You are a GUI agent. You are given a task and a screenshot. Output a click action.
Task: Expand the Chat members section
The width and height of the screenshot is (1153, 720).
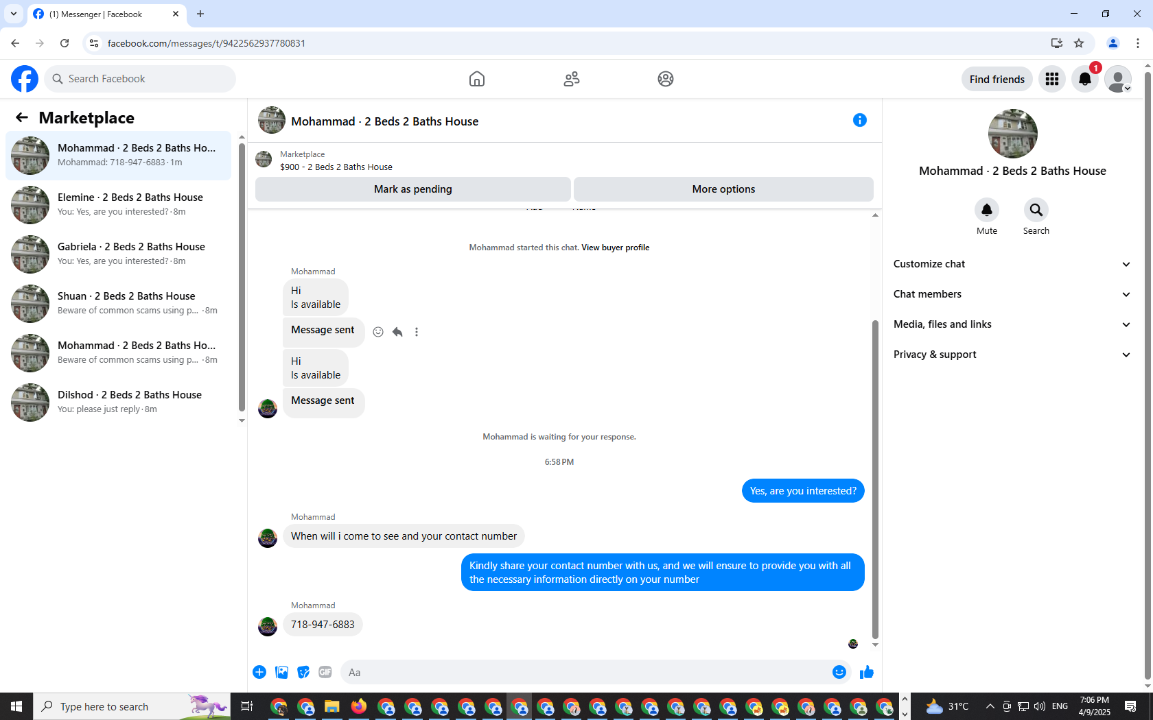1012,294
